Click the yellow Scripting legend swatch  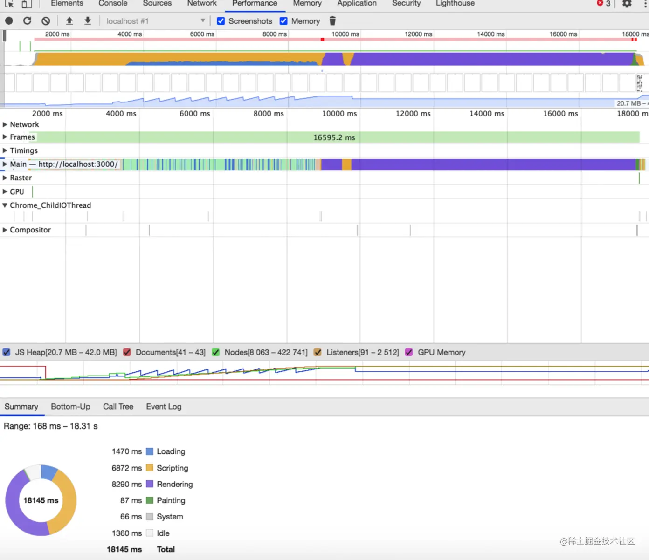[150, 468]
